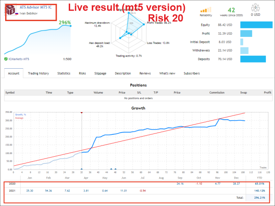
Task: Click the Maximum drawdown 12.4% radar label
Action: 98,24
